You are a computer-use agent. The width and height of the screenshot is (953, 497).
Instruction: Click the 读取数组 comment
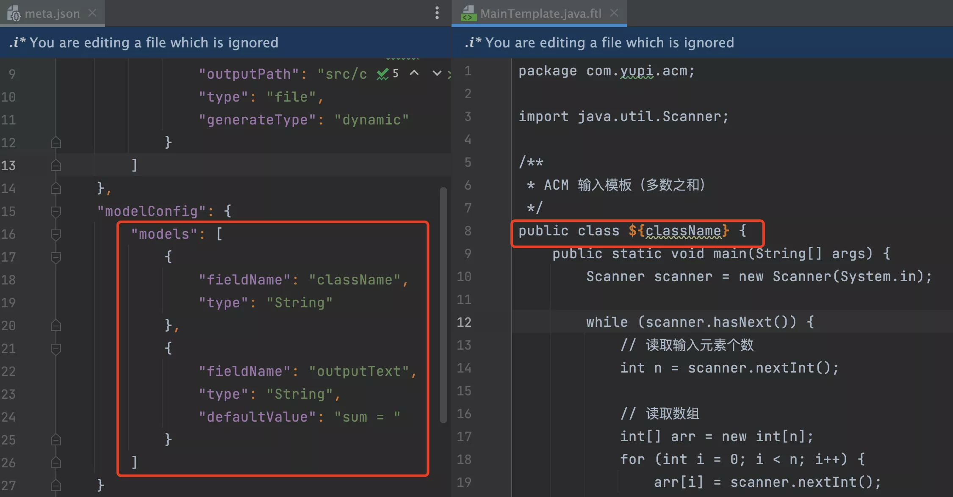660,414
